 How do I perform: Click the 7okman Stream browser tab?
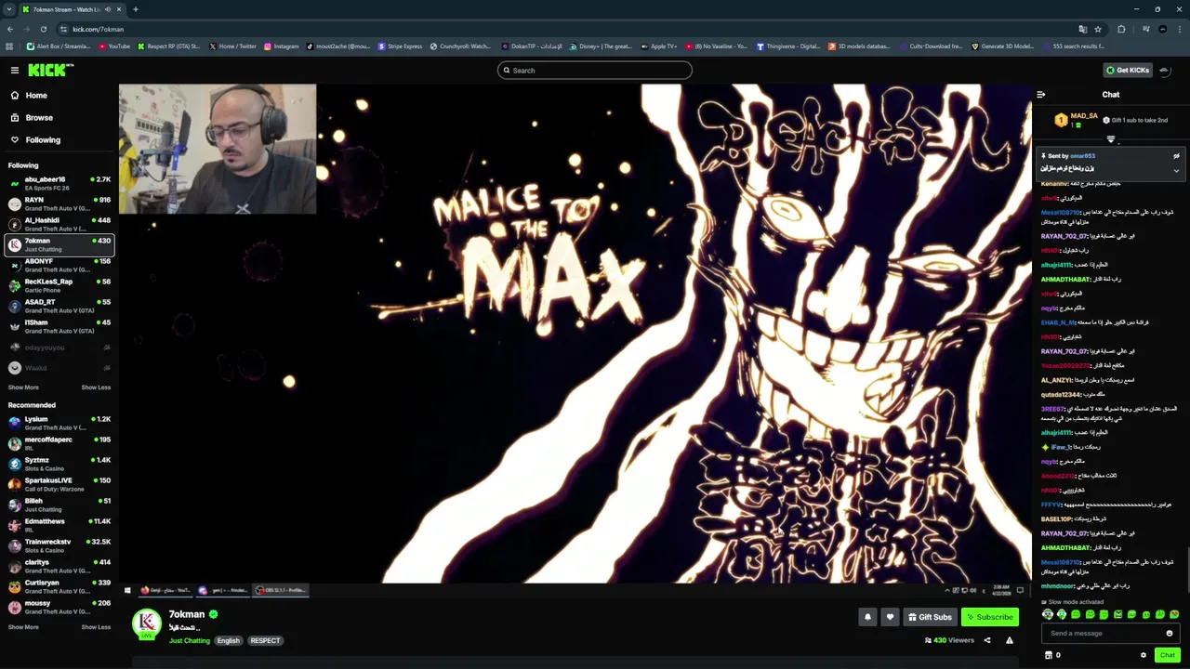click(71, 9)
